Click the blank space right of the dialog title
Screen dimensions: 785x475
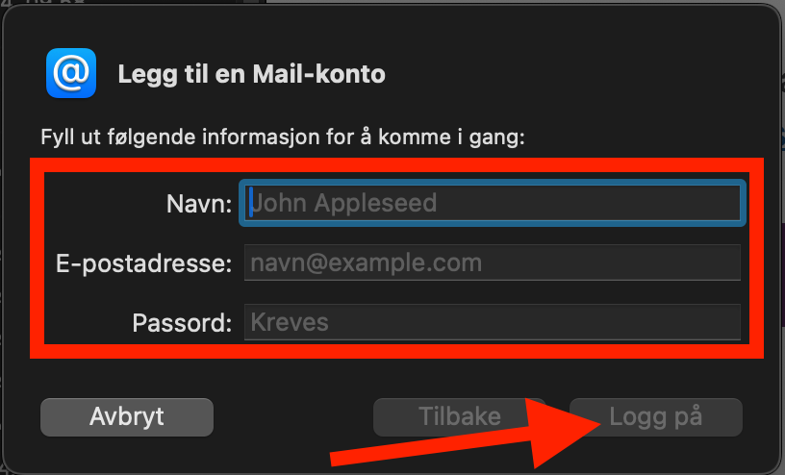[x=575, y=74]
